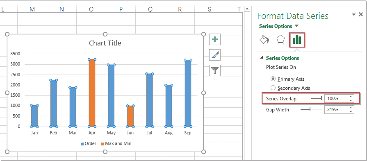Select the blue Mar bar
The width and height of the screenshot is (367, 161).
pos(73,107)
